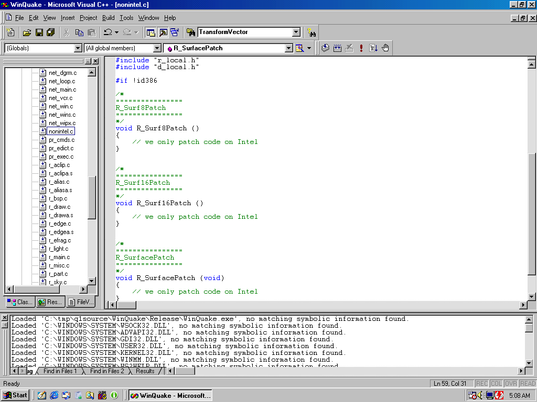The image size is (537, 402).
Task: Switch to the Results output tab
Action: click(145, 371)
